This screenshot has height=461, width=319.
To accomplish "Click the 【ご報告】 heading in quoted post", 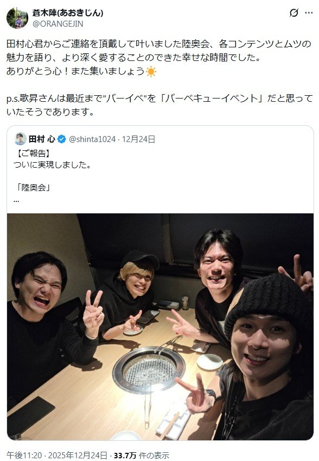I will [32, 153].
